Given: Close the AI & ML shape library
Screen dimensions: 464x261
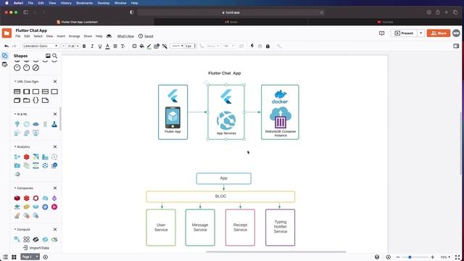Looking at the screenshot, I should [x=55, y=114].
